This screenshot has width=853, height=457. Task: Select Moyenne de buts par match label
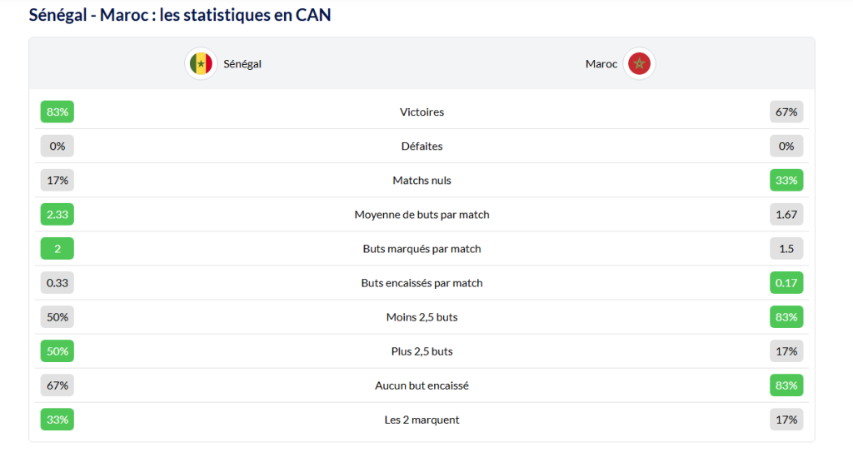tap(422, 214)
